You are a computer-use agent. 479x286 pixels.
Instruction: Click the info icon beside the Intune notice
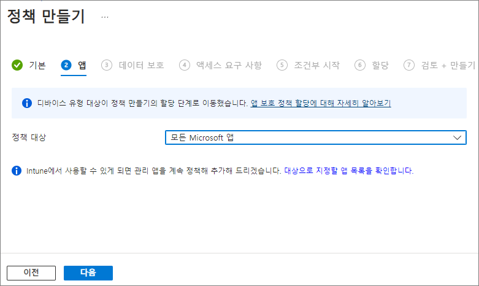click(x=17, y=171)
